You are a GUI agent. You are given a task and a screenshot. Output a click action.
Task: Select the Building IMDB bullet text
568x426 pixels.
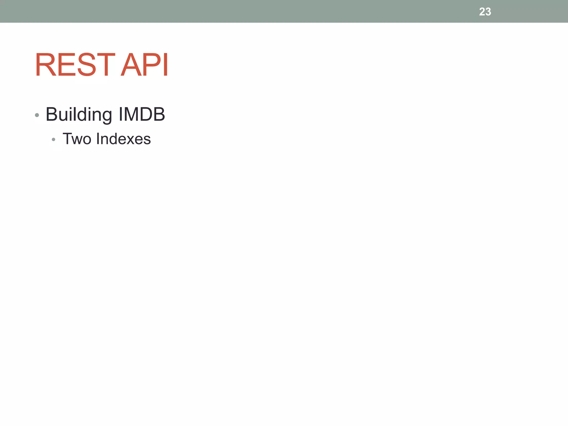pyautogui.click(x=105, y=114)
